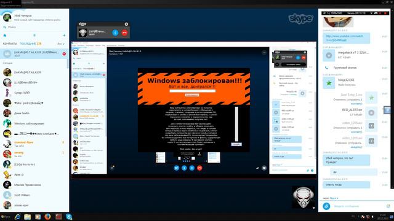Open chat with Scott William

tap(34, 195)
